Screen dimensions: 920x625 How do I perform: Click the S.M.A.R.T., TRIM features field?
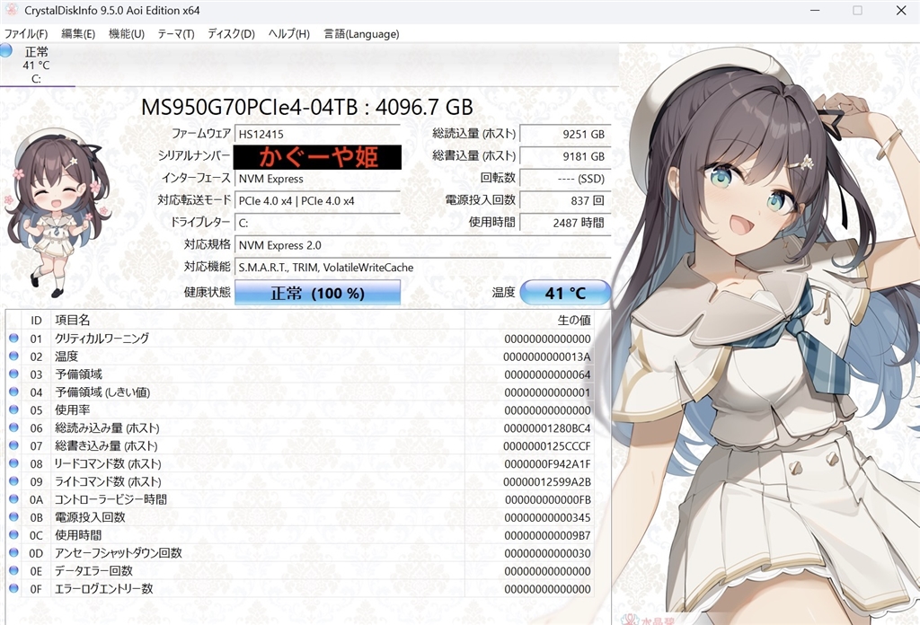[422, 268]
